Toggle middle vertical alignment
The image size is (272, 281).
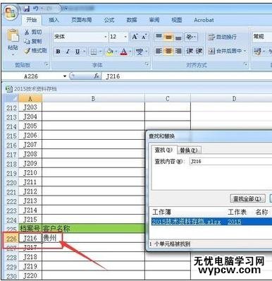pyautogui.click(x=168, y=37)
